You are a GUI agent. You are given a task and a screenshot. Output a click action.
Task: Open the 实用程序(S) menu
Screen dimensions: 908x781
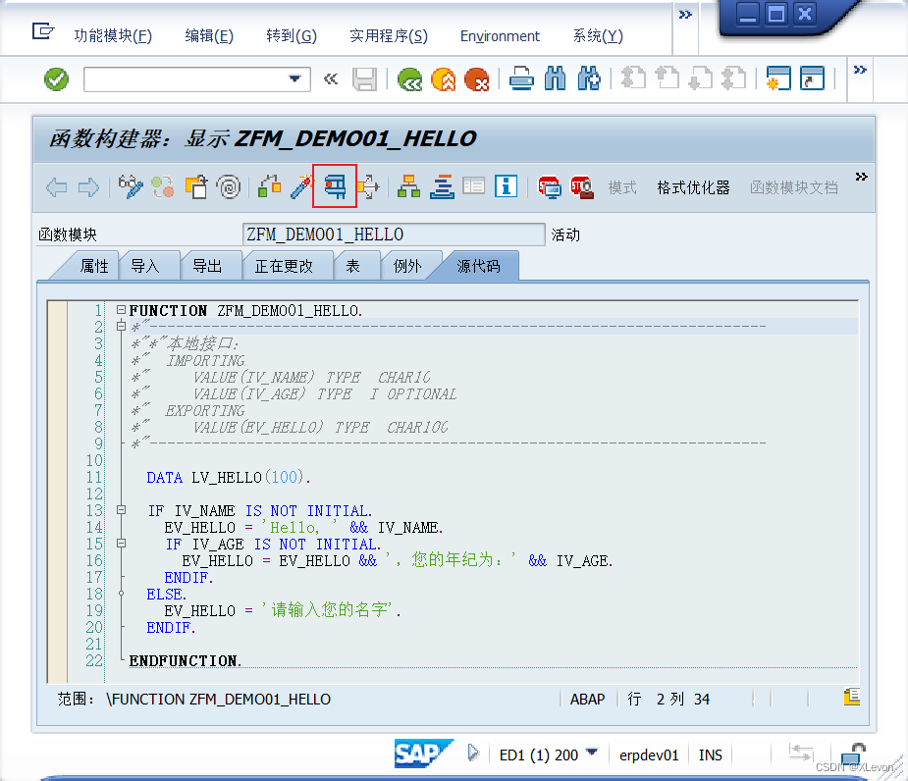pos(389,36)
